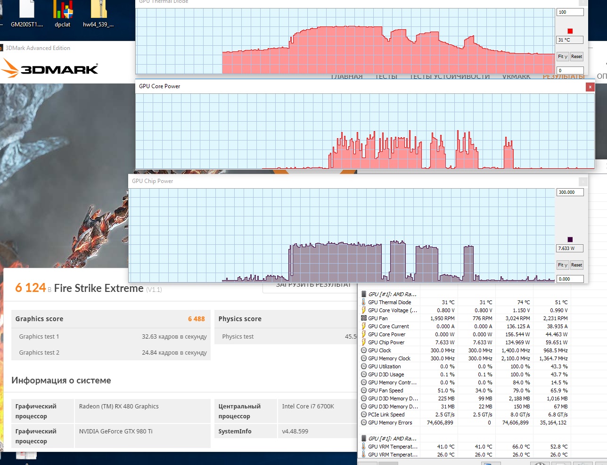The image size is (607, 465).
Task: Click the Physics score heading
Action: (240, 319)
